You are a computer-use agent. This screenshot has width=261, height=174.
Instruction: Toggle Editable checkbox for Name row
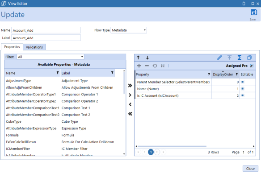243,89
